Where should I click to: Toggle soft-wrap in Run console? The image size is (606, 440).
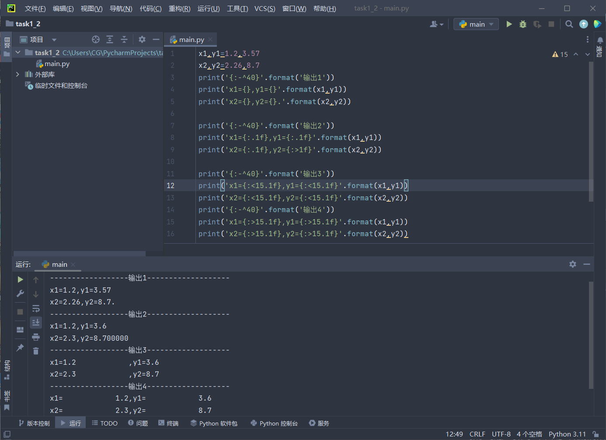click(36, 308)
